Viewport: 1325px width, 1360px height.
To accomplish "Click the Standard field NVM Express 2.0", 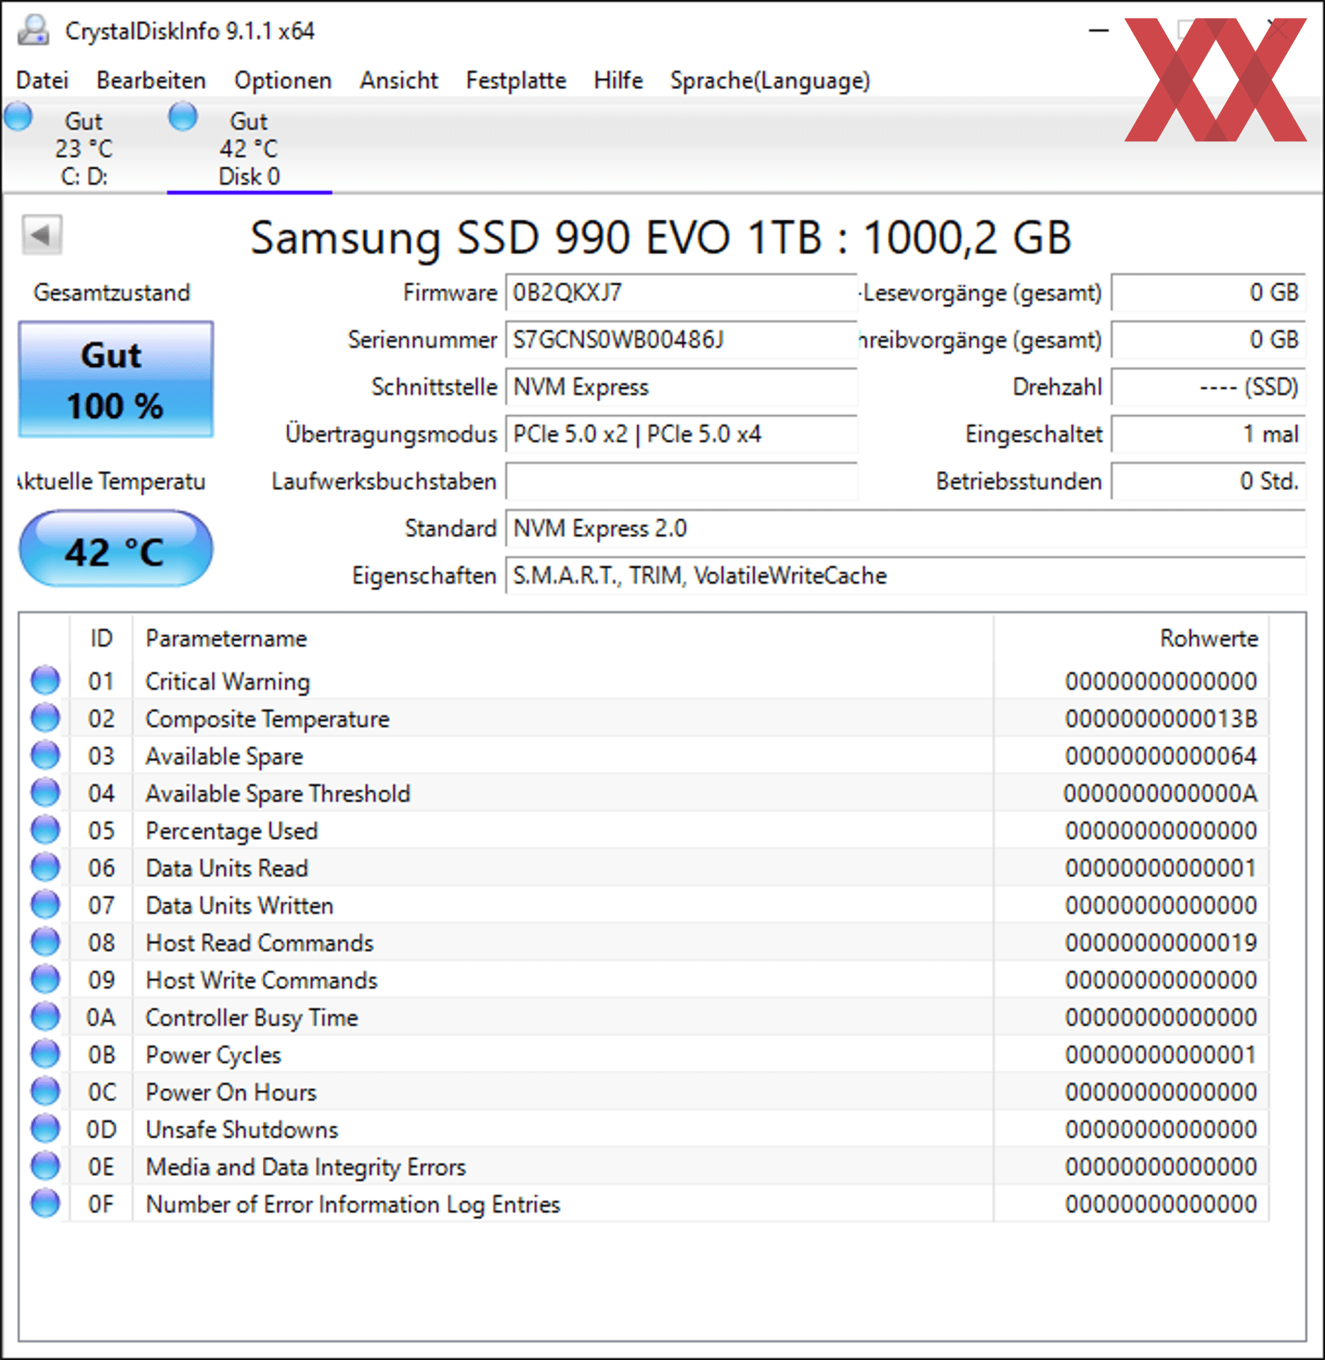I will (905, 529).
